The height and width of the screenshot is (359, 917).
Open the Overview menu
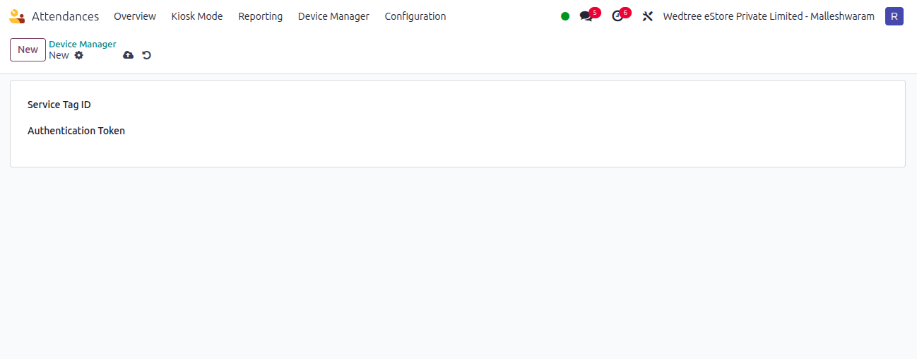click(x=135, y=16)
